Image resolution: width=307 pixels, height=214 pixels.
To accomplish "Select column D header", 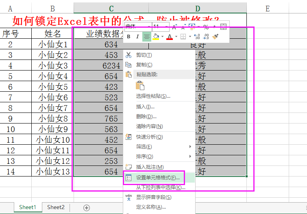I will [198, 9].
